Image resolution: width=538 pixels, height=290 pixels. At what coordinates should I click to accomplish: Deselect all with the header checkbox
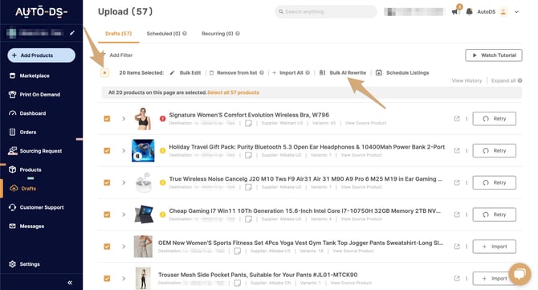104,73
